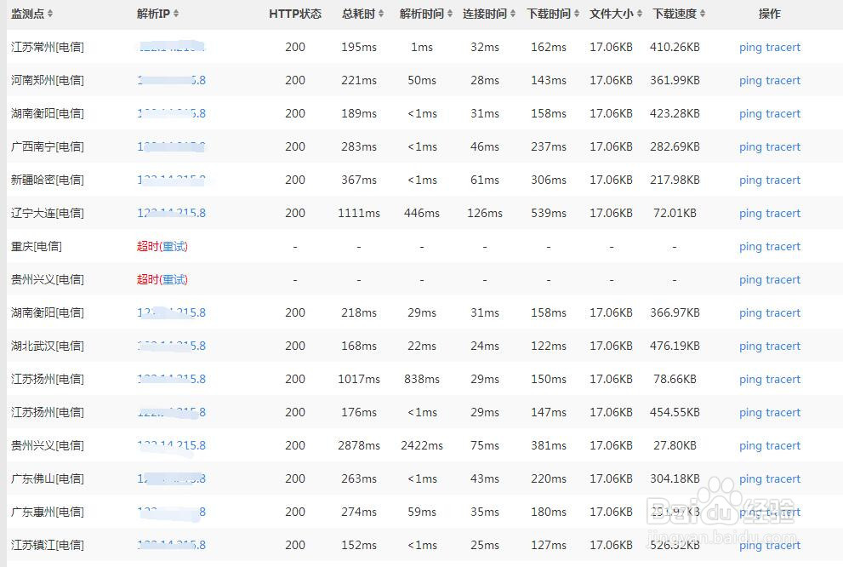Image resolution: width=843 pixels, height=567 pixels.
Task: Open resolved IP link in 辽宁大连 row
Action: click(x=172, y=213)
